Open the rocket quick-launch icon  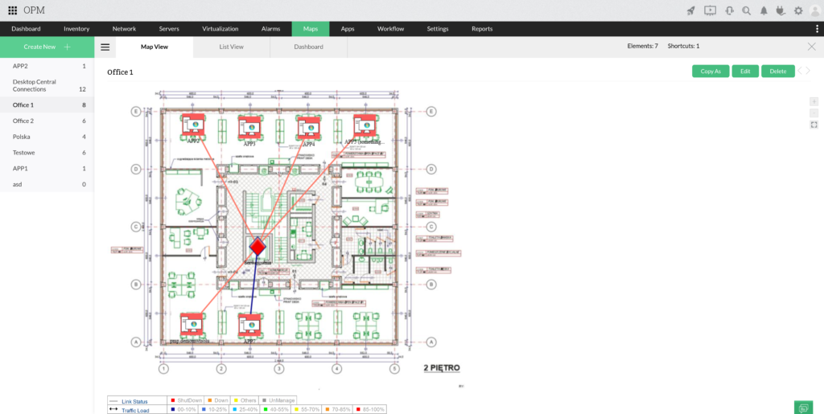[x=691, y=10]
